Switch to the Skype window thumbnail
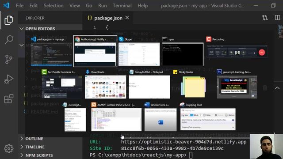The height and width of the screenshot is (159, 283). [139, 54]
